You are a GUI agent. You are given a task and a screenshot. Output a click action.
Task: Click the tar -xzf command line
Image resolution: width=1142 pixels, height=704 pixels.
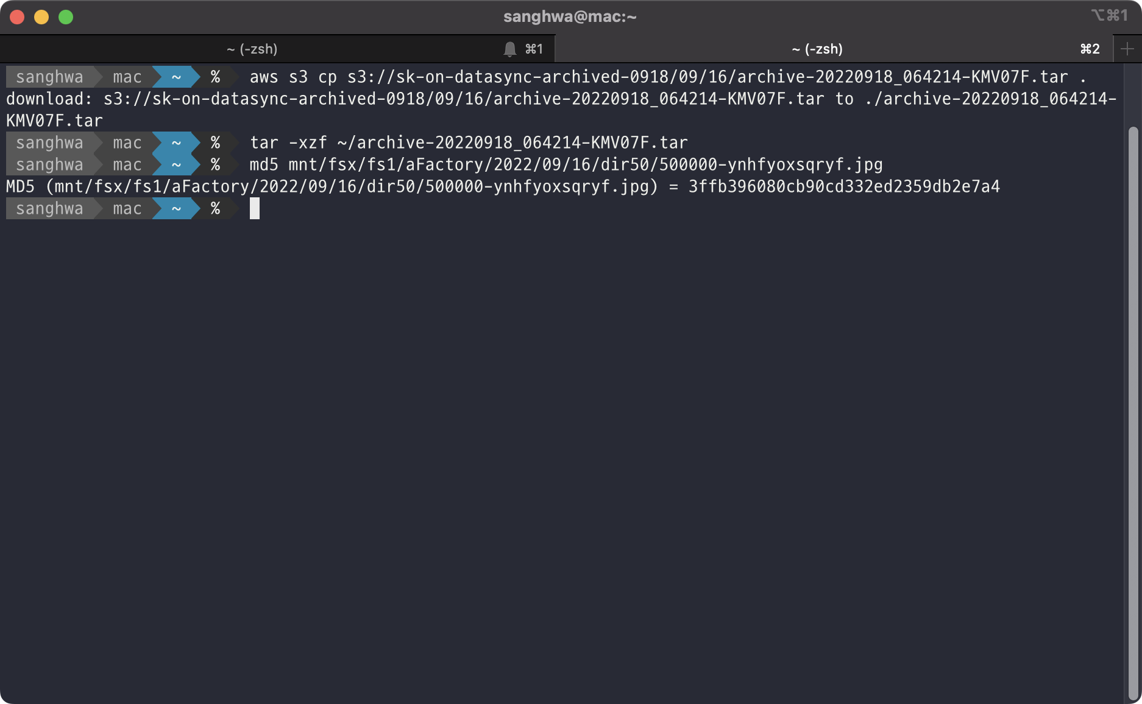(469, 143)
